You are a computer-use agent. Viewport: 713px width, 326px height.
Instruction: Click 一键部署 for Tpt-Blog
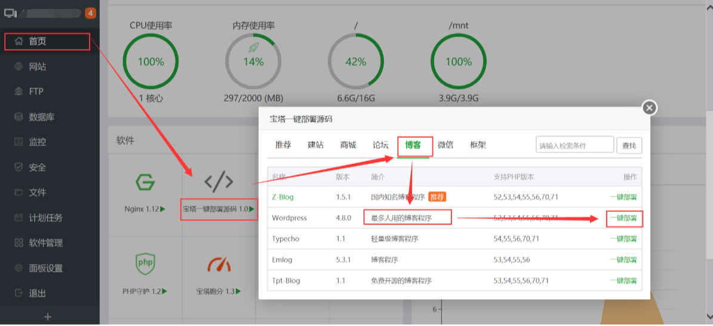coord(623,281)
